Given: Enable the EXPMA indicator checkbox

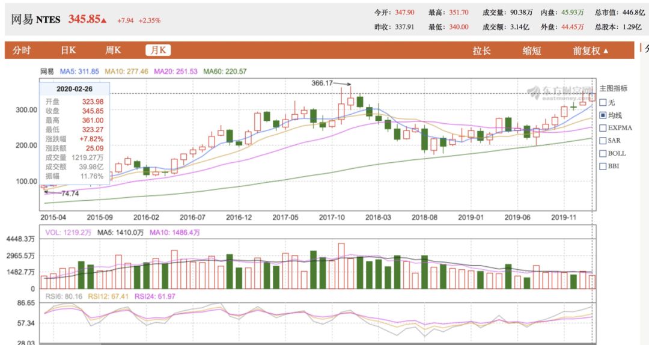Looking at the screenshot, I should coord(603,128).
